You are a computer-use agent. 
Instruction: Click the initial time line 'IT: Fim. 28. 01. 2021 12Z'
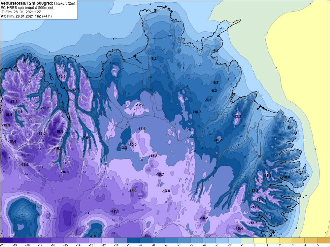21,12
